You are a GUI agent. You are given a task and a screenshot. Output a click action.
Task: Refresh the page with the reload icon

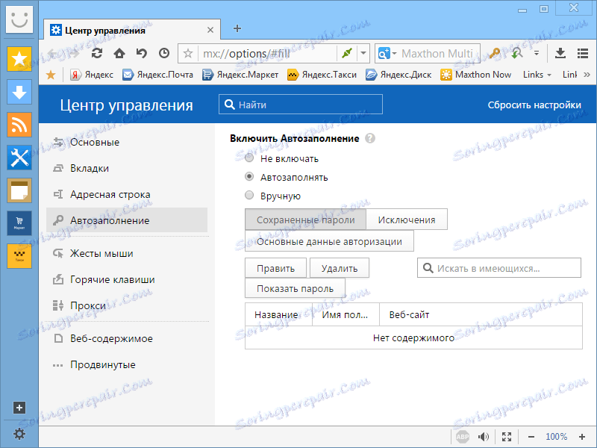97,54
